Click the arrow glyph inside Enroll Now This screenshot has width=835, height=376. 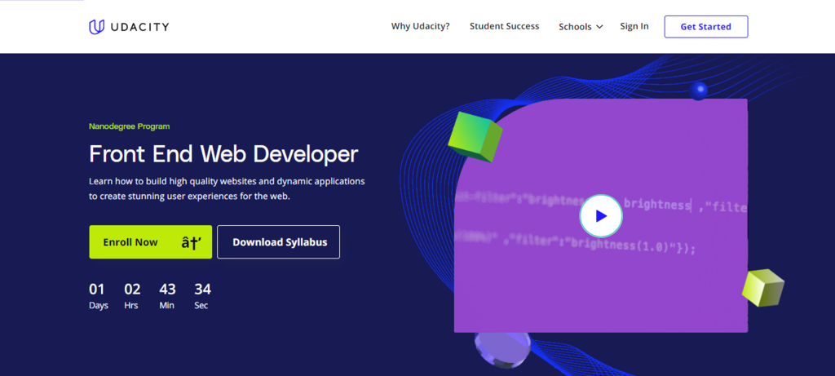(x=191, y=242)
